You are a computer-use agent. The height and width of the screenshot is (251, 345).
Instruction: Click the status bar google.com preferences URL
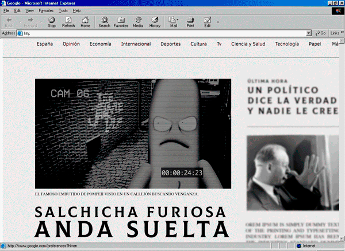point(42,246)
